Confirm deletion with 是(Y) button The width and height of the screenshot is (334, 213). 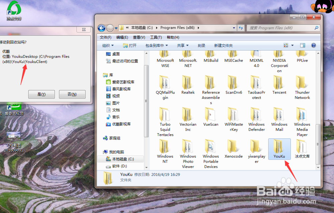tap(41, 94)
